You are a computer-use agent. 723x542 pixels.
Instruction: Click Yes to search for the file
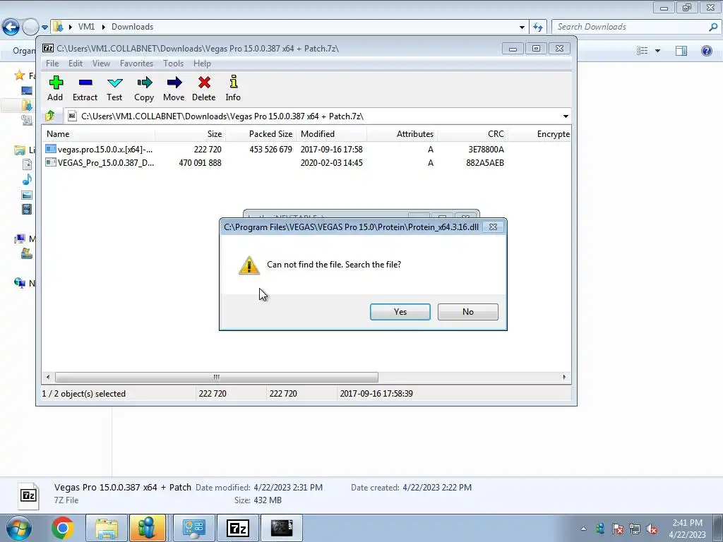400,311
